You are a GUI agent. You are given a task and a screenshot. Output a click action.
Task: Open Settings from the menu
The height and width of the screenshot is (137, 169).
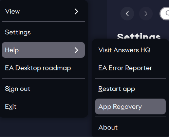(x=43, y=32)
